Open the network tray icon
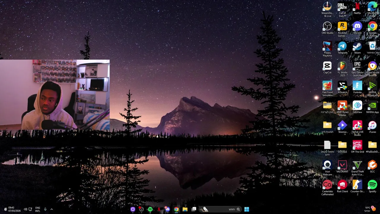The height and width of the screenshot is (214, 380). 30,209
